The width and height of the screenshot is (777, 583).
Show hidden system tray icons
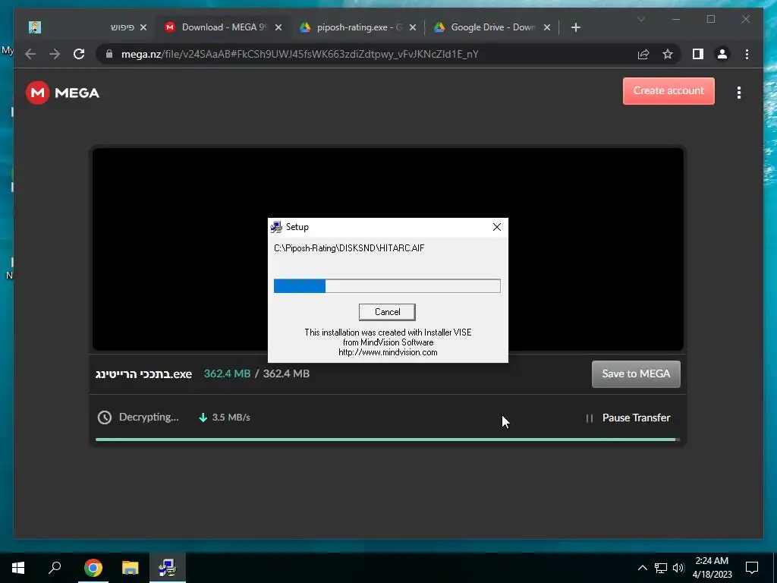pyautogui.click(x=642, y=568)
